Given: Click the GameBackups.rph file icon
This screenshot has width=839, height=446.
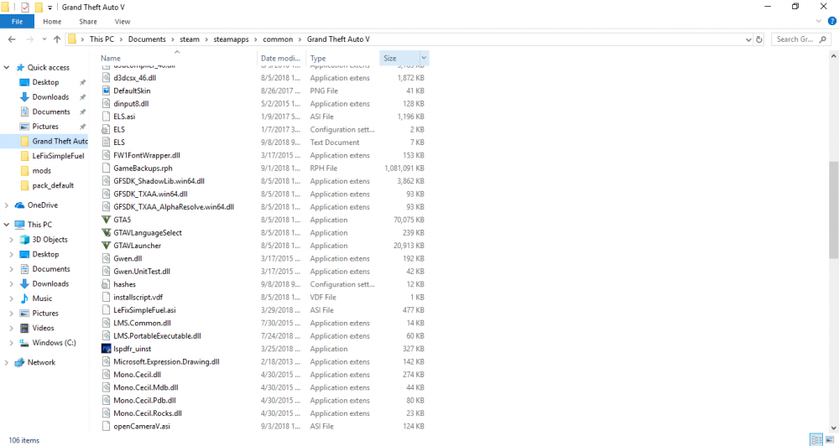Looking at the screenshot, I should tap(106, 168).
